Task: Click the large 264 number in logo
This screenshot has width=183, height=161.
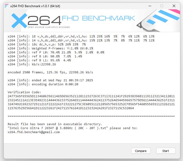Action: [x=44, y=20]
